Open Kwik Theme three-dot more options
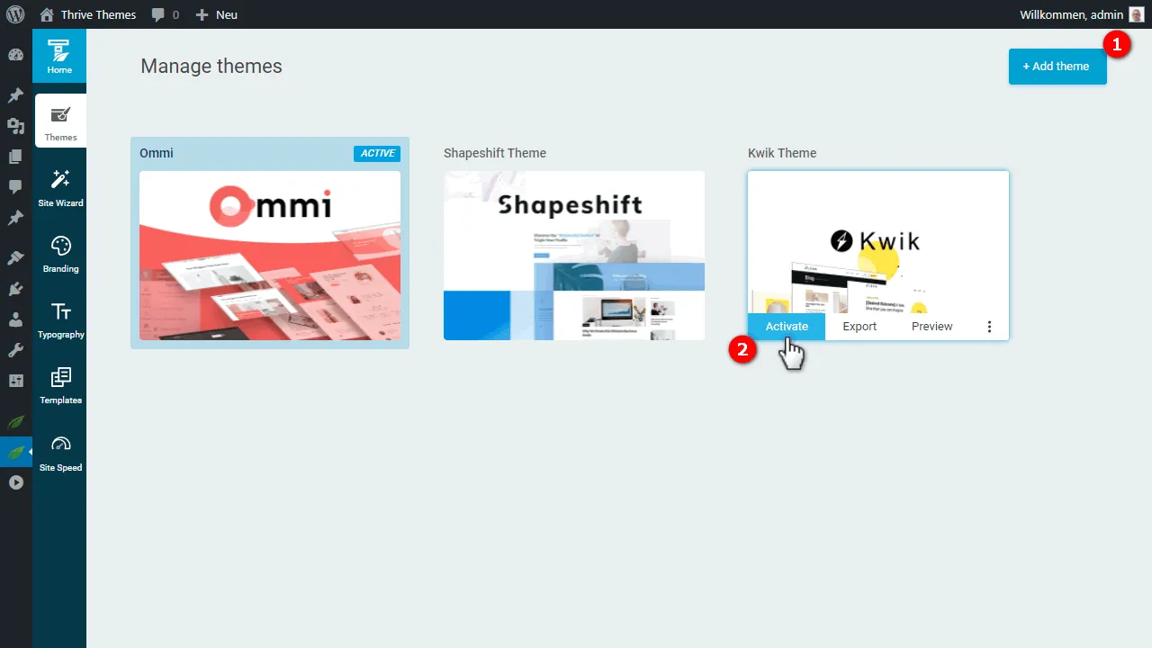 click(989, 327)
